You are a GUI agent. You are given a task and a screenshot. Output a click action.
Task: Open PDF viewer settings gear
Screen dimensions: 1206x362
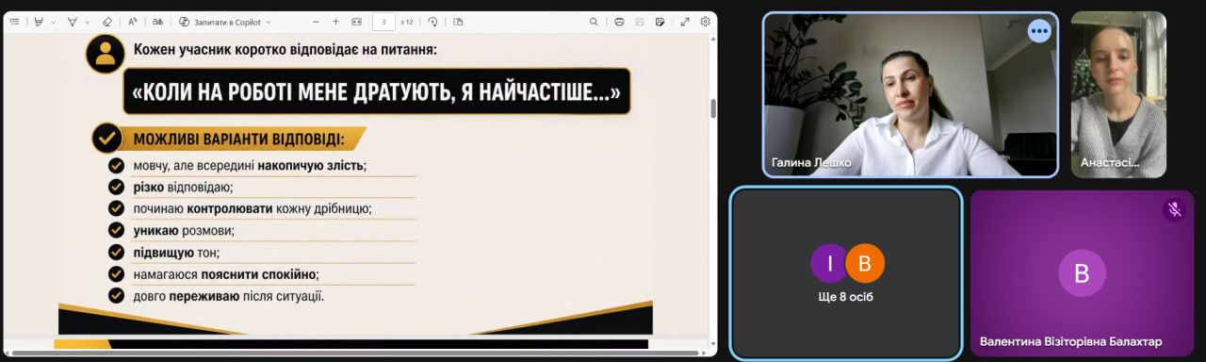pos(705,21)
